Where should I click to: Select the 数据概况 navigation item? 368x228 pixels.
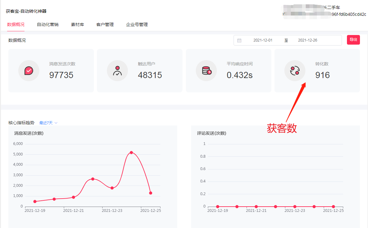15,24
